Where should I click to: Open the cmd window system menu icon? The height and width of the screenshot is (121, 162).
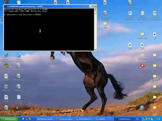[5, 6]
